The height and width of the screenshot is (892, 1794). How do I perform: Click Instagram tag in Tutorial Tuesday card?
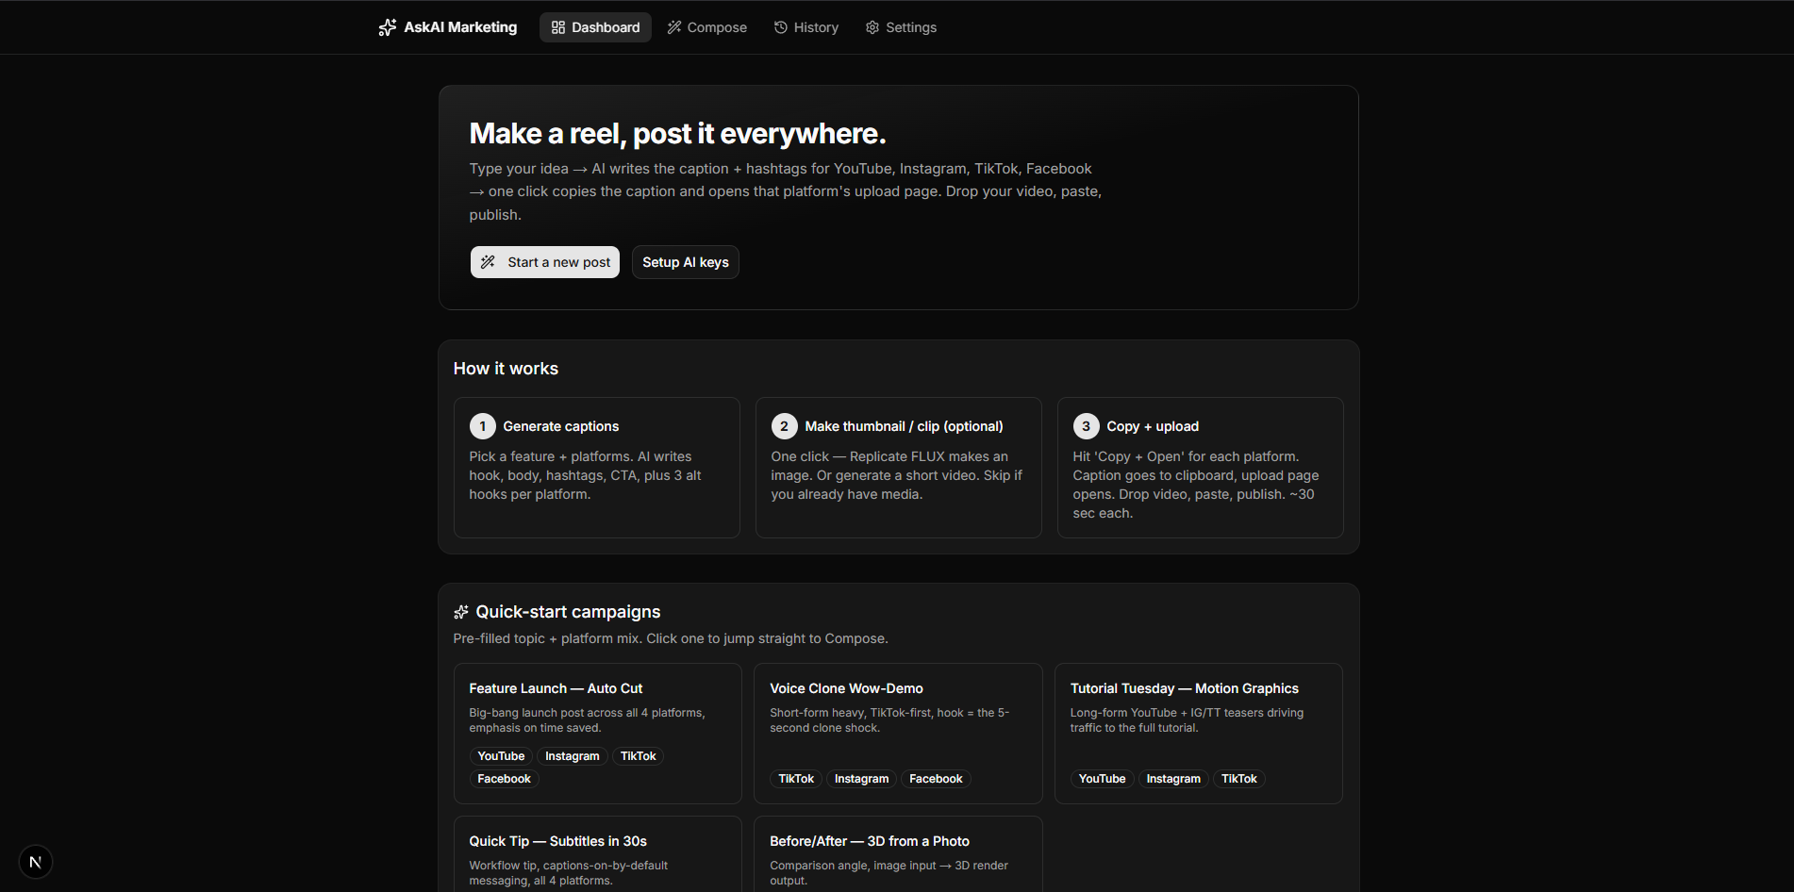[1174, 779]
